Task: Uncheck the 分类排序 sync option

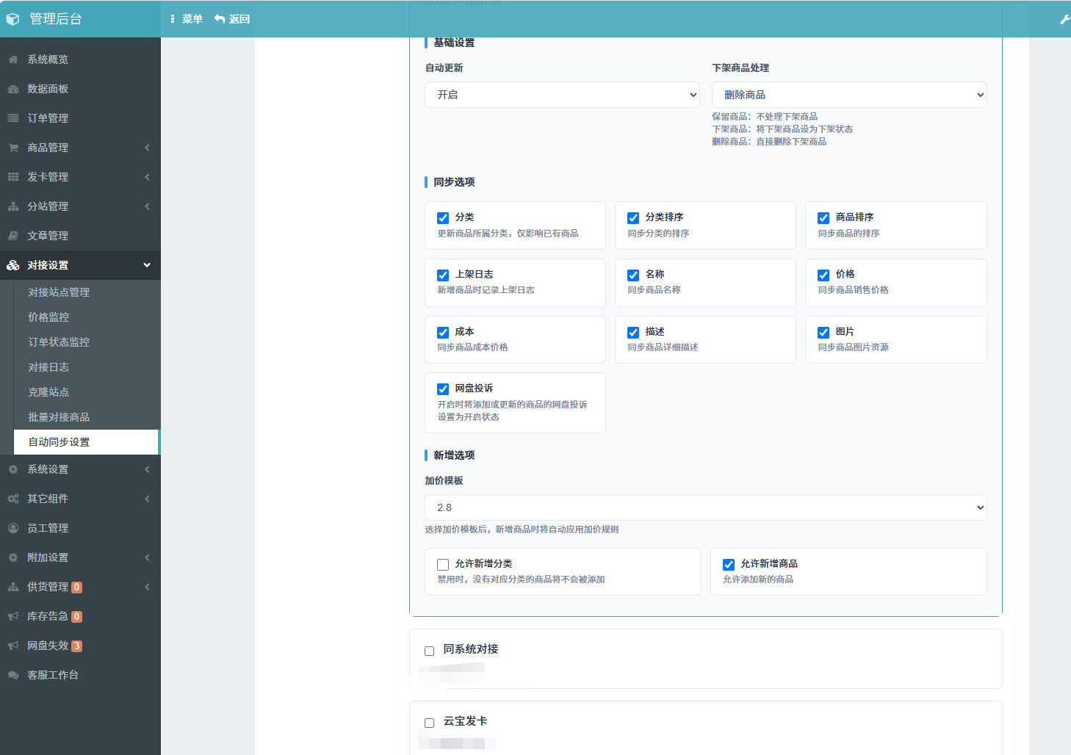Action: tap(633, 218)
